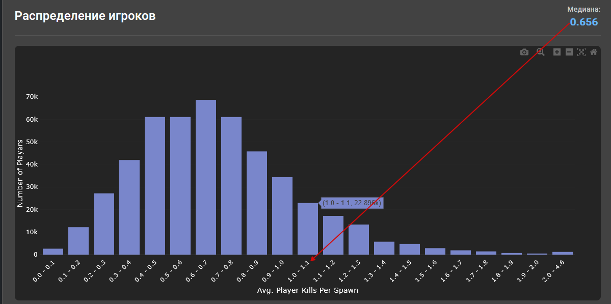This screenshot has width=611, height=304.
Task: Click the 'Медиана:' label
Action: (x=583, y=9)
